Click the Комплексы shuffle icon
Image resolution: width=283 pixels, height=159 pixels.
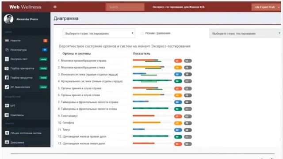[x=7, y=115]
